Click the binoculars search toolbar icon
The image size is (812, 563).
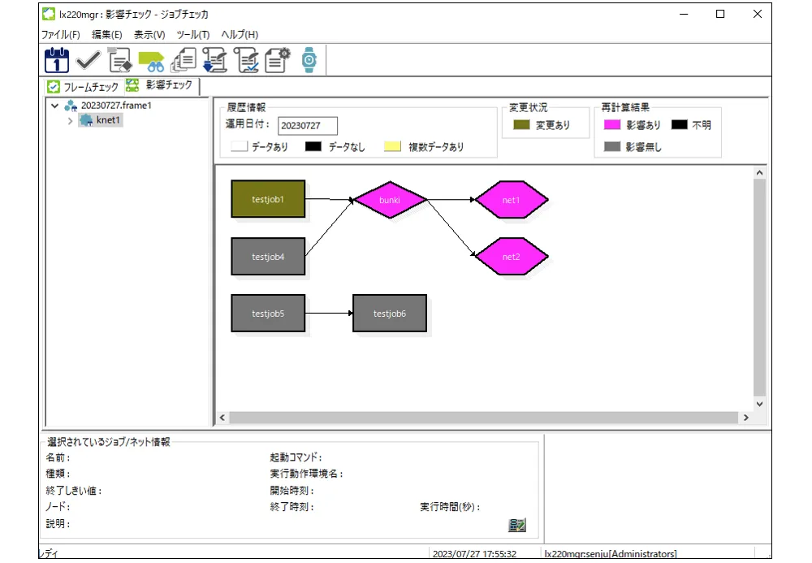coord(151,61)
